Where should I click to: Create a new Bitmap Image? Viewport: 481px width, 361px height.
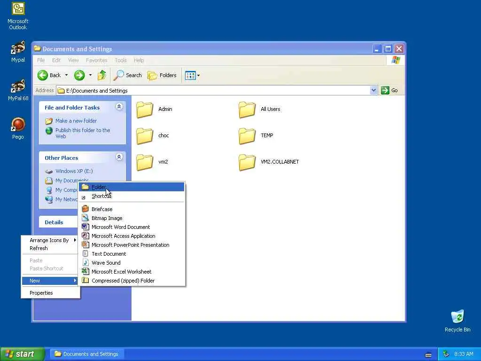pyautogui.click(x=132, y=218)
